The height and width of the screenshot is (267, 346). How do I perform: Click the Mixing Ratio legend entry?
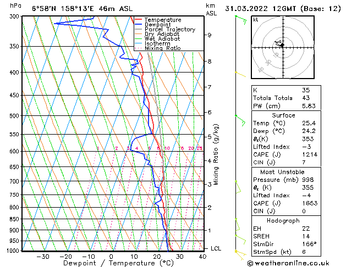pyautogui.click(x=162, y=48)
